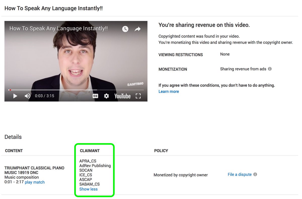Image resolution: width=302 pixels, height=199 pixels.
Task: Select the Details section heading
Action: (x=13, y=137)
